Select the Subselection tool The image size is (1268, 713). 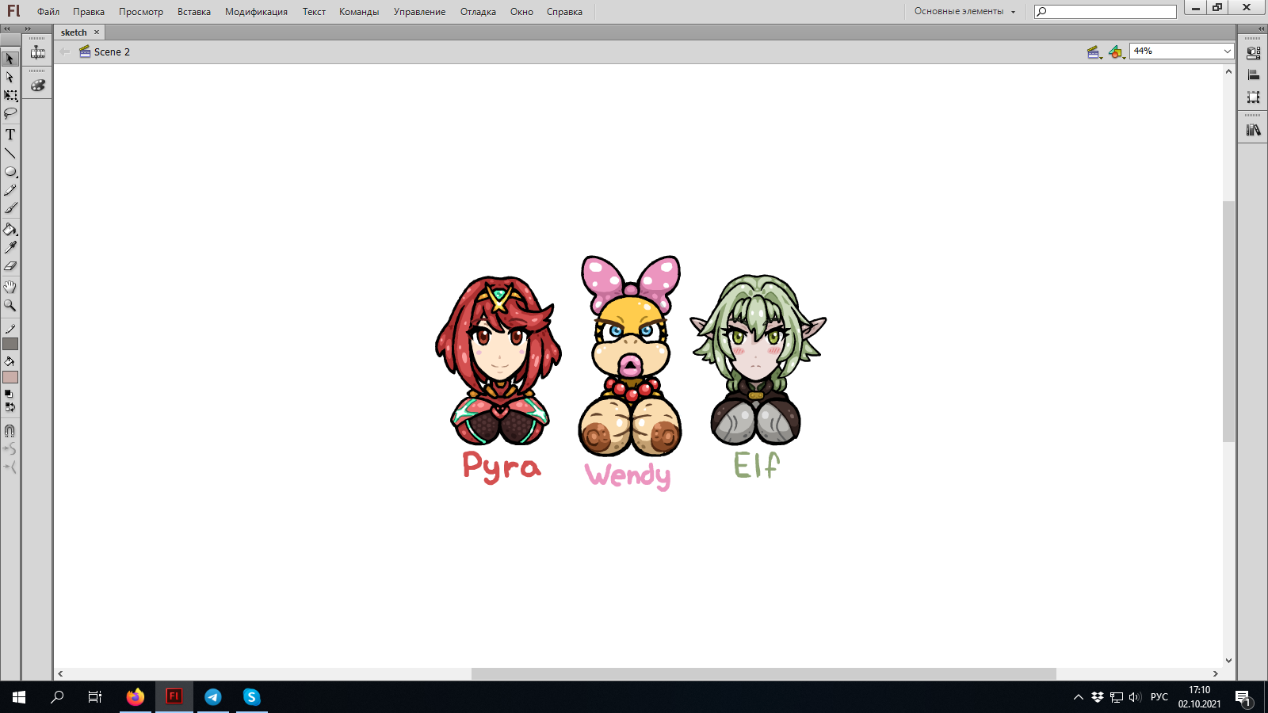point(10,77)
